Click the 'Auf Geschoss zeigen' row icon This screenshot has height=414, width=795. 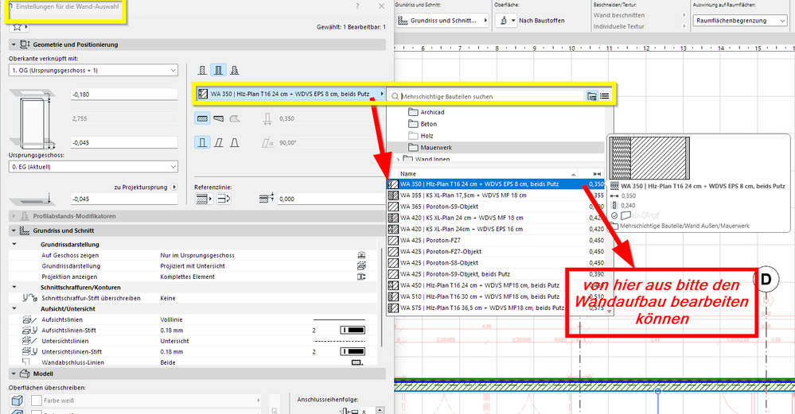pyautogui.click(x=361, y=255)
